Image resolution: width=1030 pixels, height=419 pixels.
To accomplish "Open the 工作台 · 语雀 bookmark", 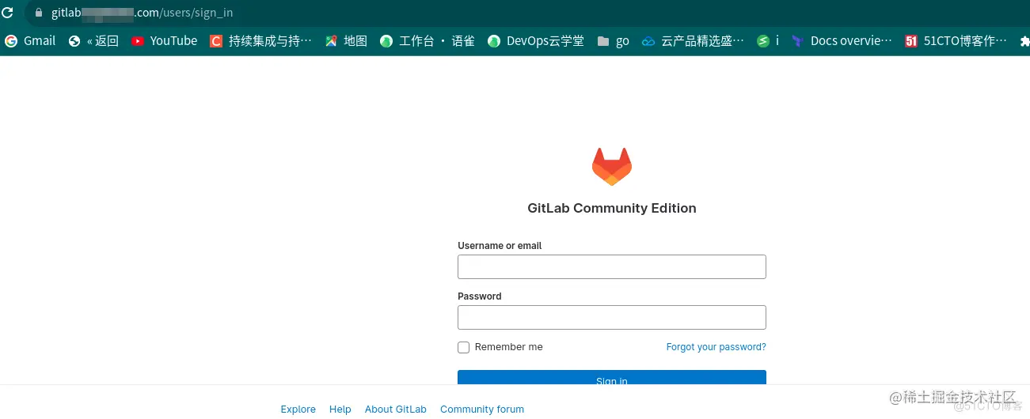I will [428, 41].
